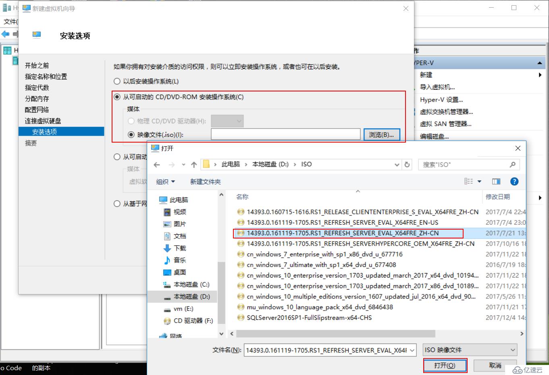Open the Documents folder icon

[x=167, y=236]
